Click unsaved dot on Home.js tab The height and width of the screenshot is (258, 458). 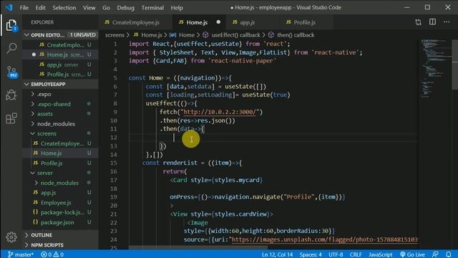pos(218,22)
